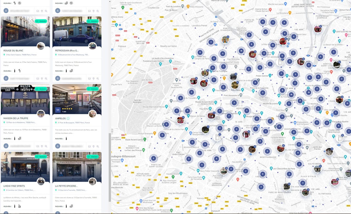Click the verified badge next to AMPELOS

(68, 118)
